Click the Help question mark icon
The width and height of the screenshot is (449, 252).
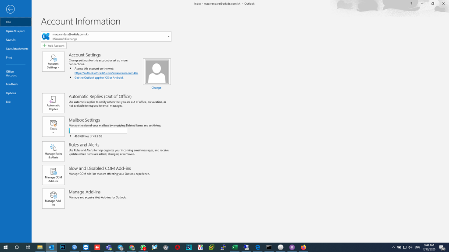point(411,3)
